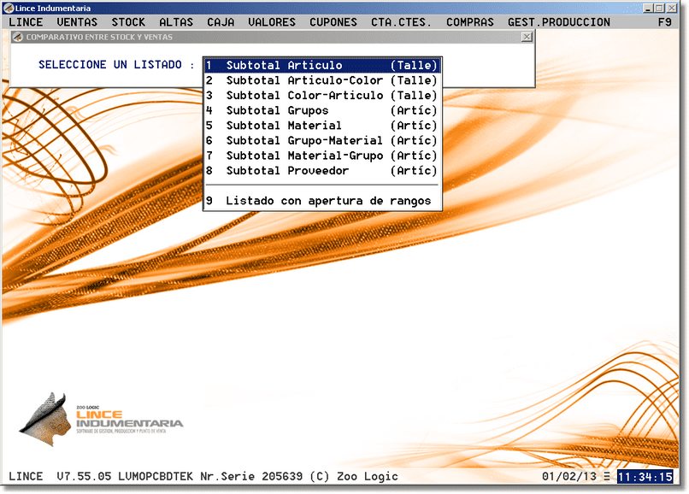Click the LUMOPCBDTEK text in status bar

tap(155, 476)
